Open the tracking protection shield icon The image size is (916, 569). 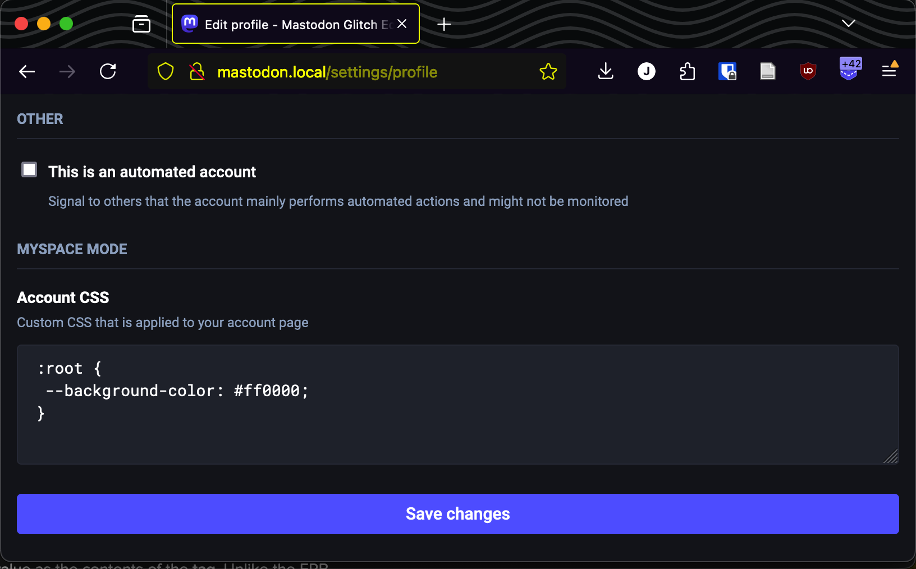[166, 72]
